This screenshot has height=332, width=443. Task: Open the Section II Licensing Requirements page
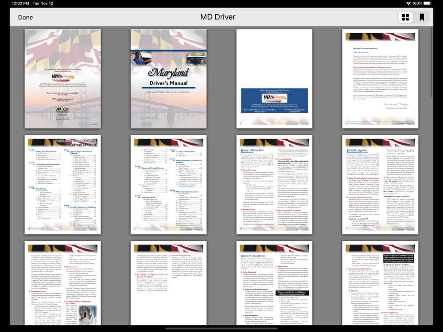[x=380, y=185]
